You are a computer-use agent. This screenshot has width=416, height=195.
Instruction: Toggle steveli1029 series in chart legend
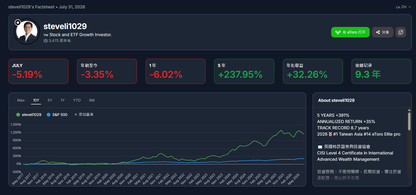(29, 115)
